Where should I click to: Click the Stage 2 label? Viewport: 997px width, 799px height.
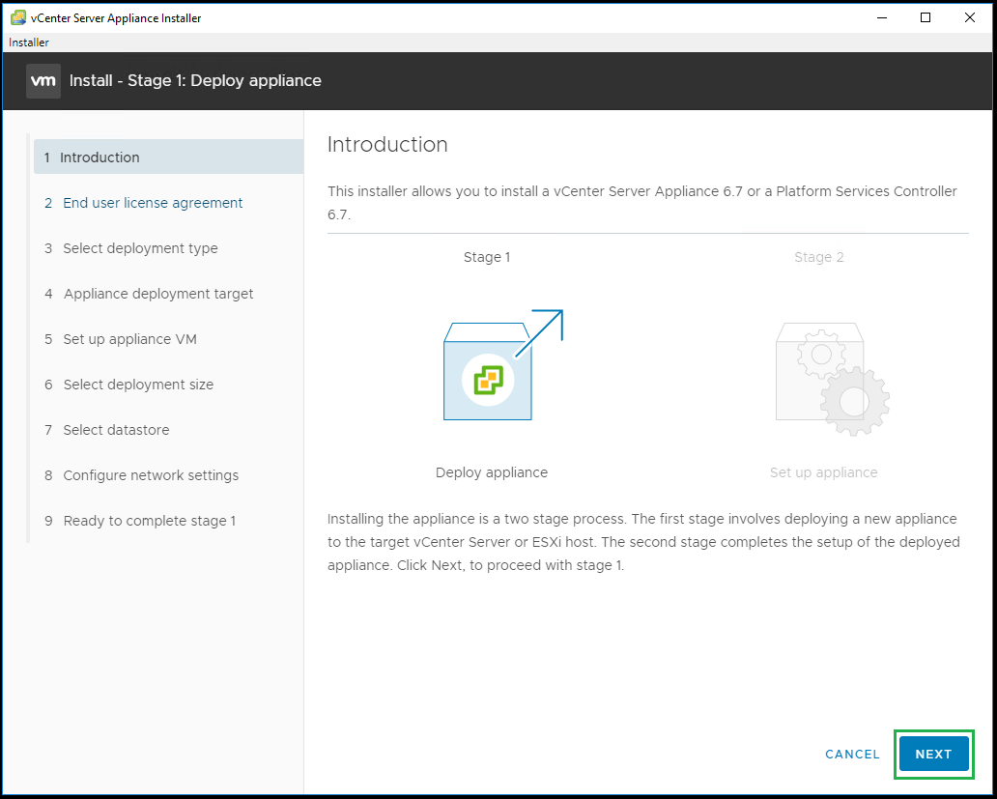click(x=818, y=257)
